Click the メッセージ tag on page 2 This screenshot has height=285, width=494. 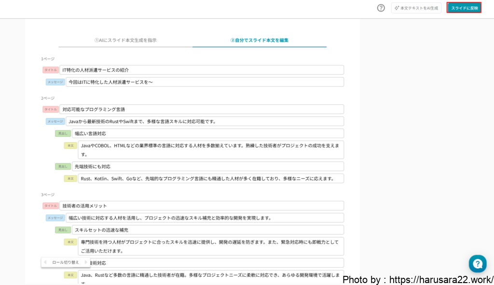(55, 121)
